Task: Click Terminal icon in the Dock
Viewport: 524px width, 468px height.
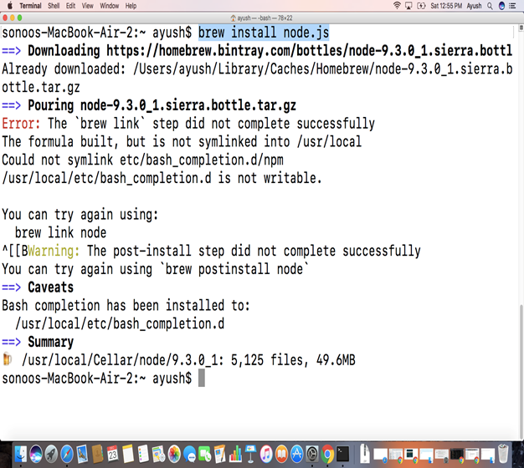Action: point(343,455)
